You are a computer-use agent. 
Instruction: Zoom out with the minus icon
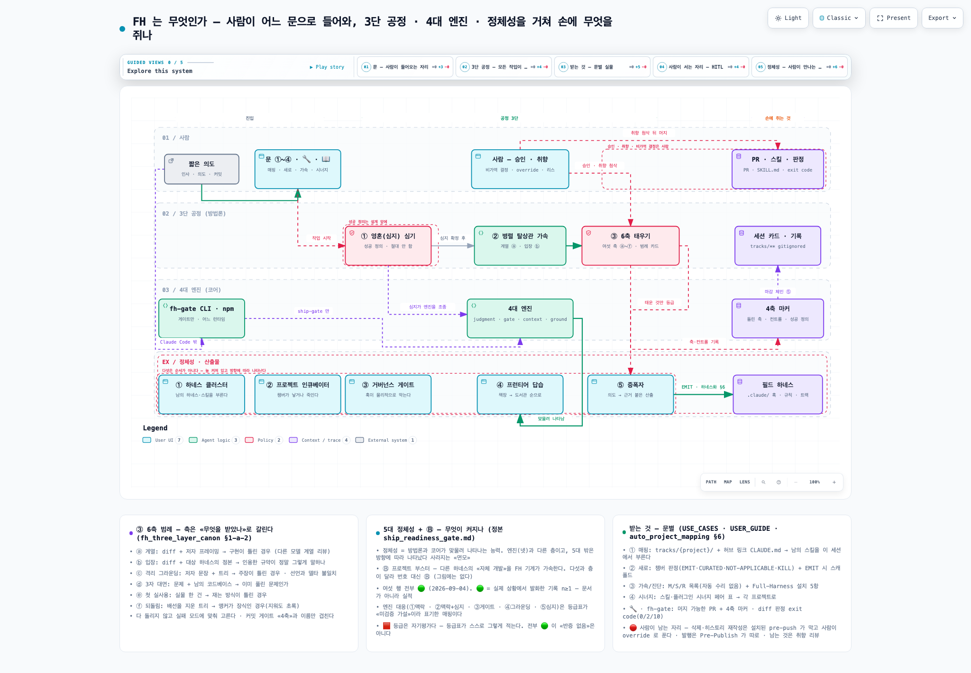[796, 482]
